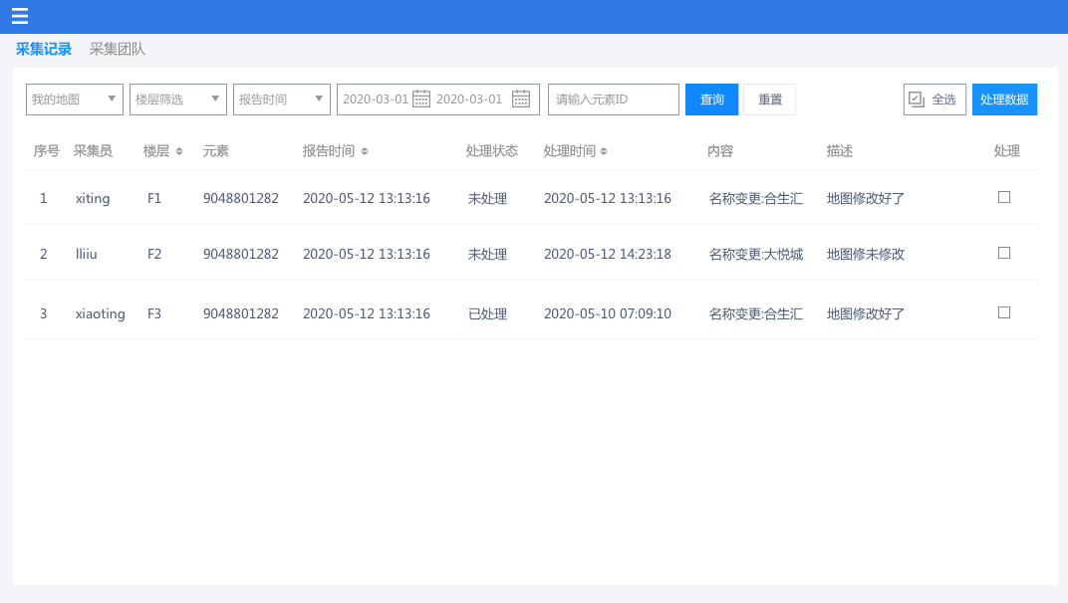Viewport: 1068px width, 603px height.
Task: Click the select-all checkmark icon beside 全选
Action: coord(917,99)
